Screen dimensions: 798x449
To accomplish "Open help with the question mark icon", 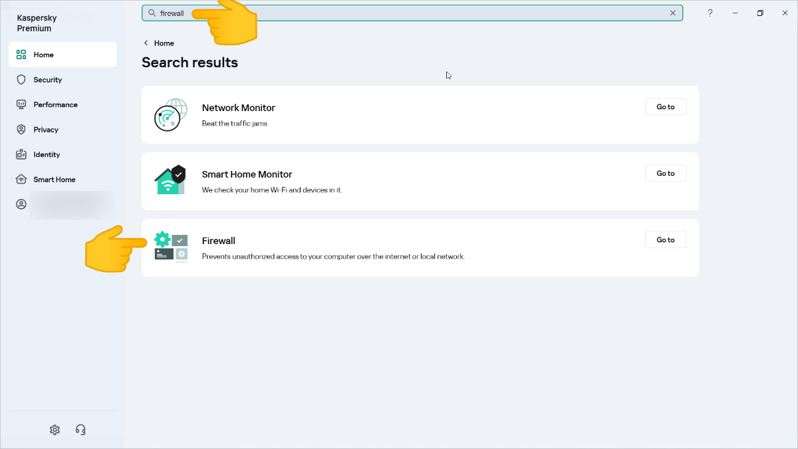I will click(710, 13).
